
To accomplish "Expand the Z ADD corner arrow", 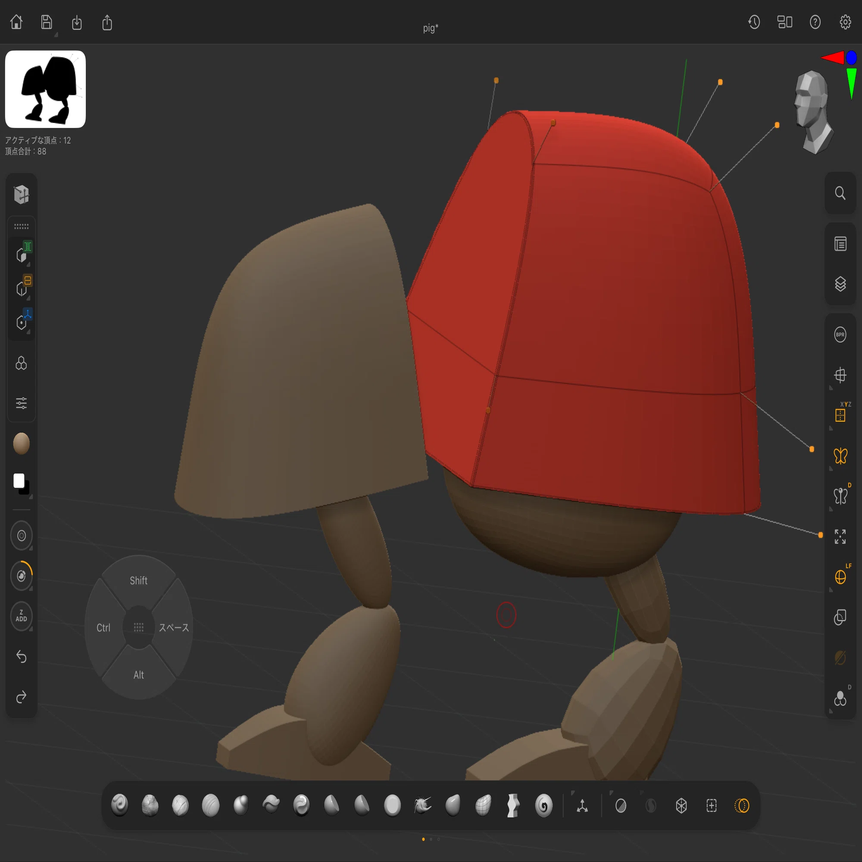I will (31, 629).
